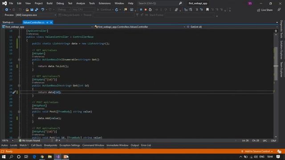This screenshot has width=285, height=160.
Task: Open the Controllers.ValuesController type dropdown
Action: [x=139, y=27]
